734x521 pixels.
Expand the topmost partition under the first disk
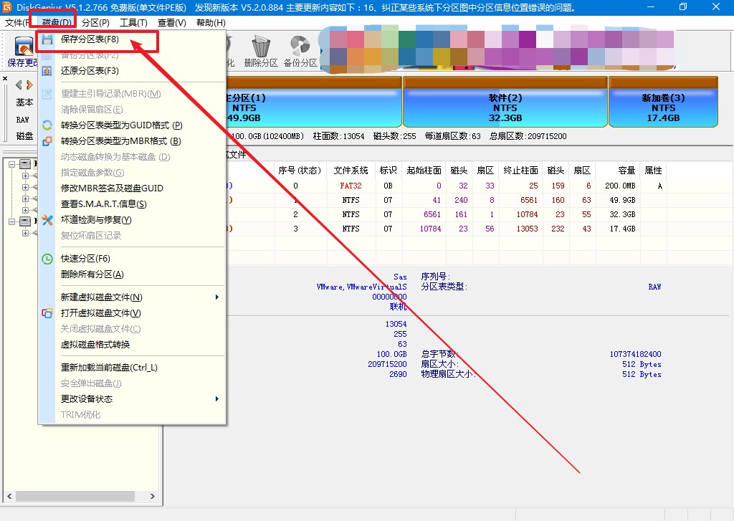coord(25,176)
